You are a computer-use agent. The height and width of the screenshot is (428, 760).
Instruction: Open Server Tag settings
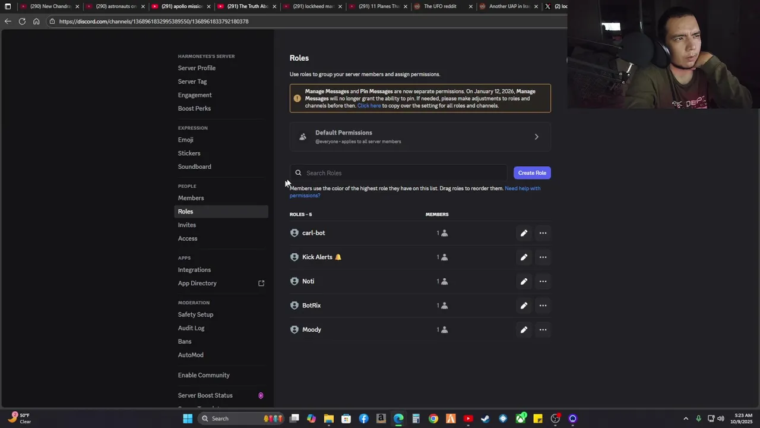click(192, 81)
